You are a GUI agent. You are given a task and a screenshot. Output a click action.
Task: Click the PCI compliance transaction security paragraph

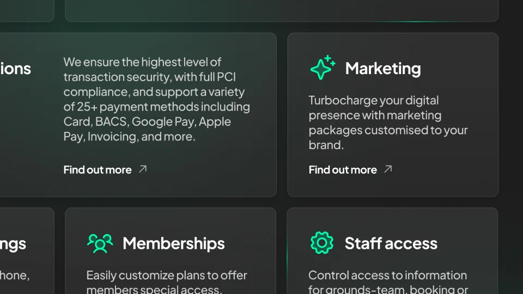point(156,99)
